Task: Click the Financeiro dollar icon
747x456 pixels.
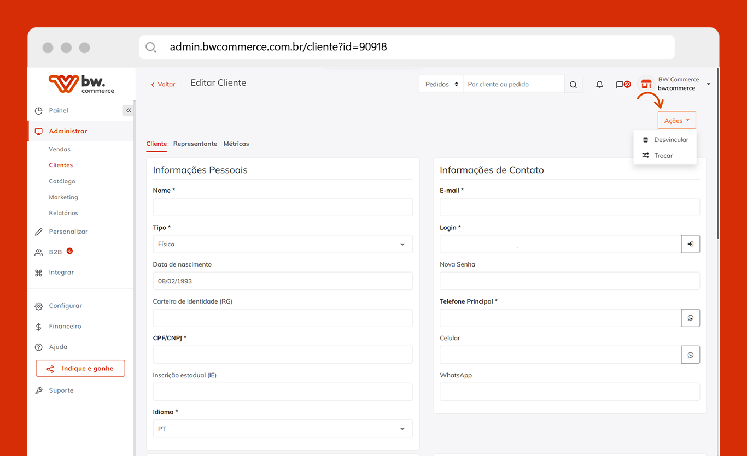Action: click(x=38, y=327)
